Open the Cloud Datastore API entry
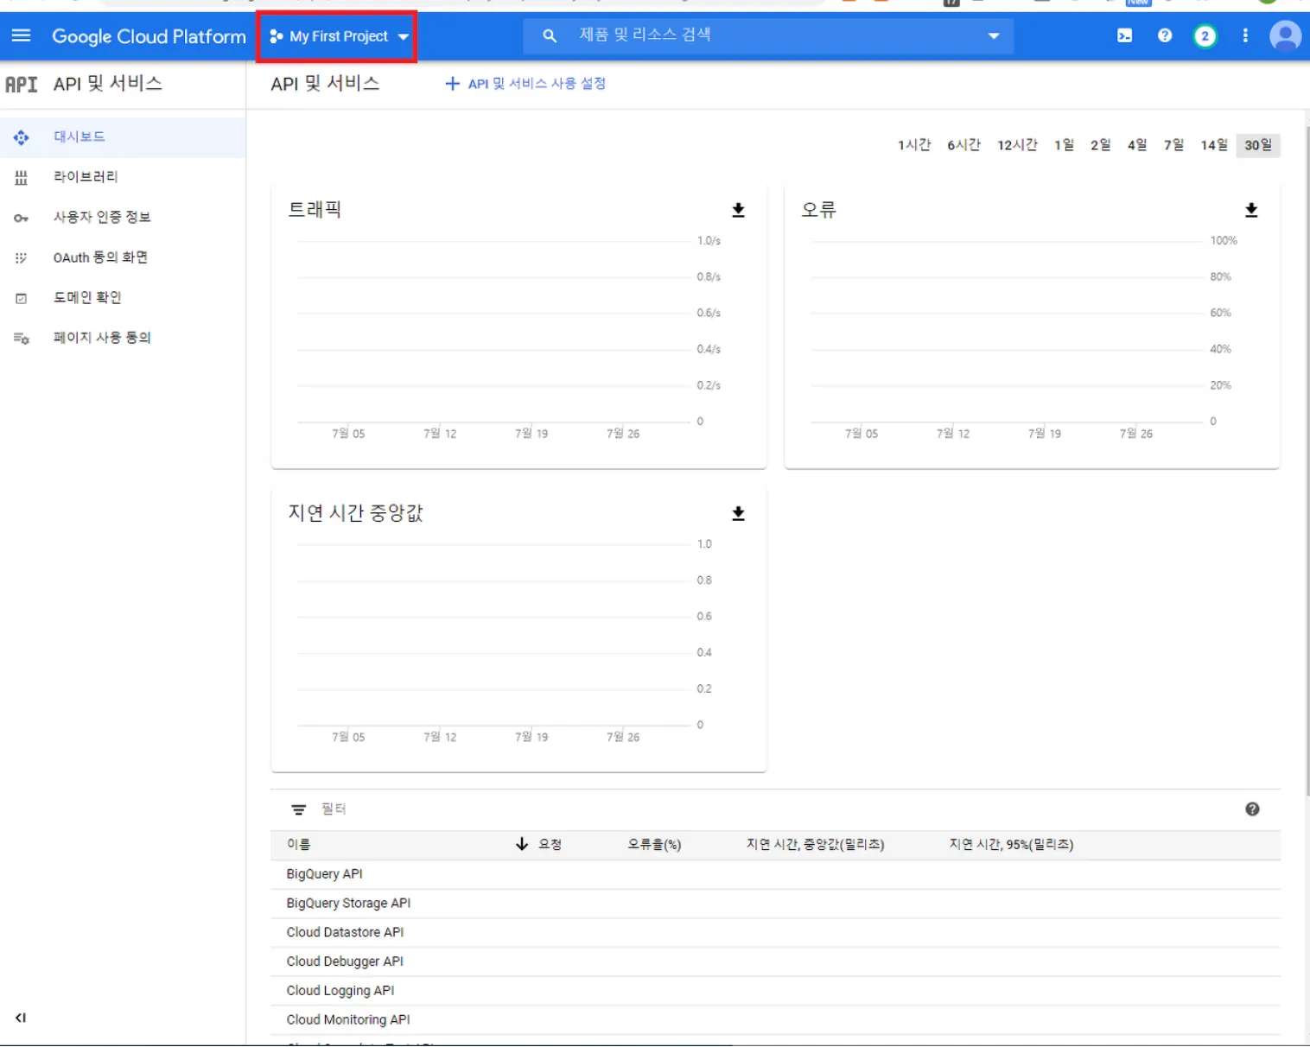1310x1047 pixels. (345, 933)
